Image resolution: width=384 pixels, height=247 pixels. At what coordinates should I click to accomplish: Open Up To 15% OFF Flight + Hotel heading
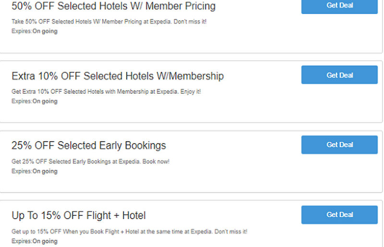[x=79, y=215]
